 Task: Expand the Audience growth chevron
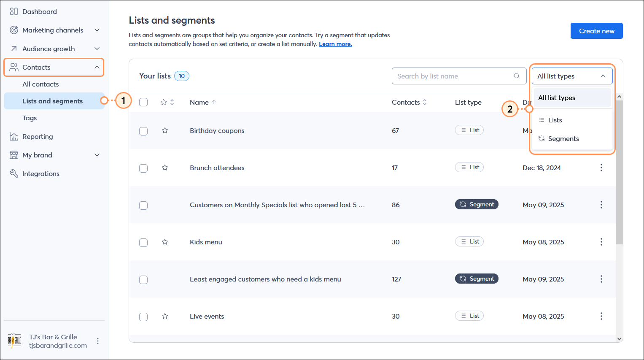point(97,49)
